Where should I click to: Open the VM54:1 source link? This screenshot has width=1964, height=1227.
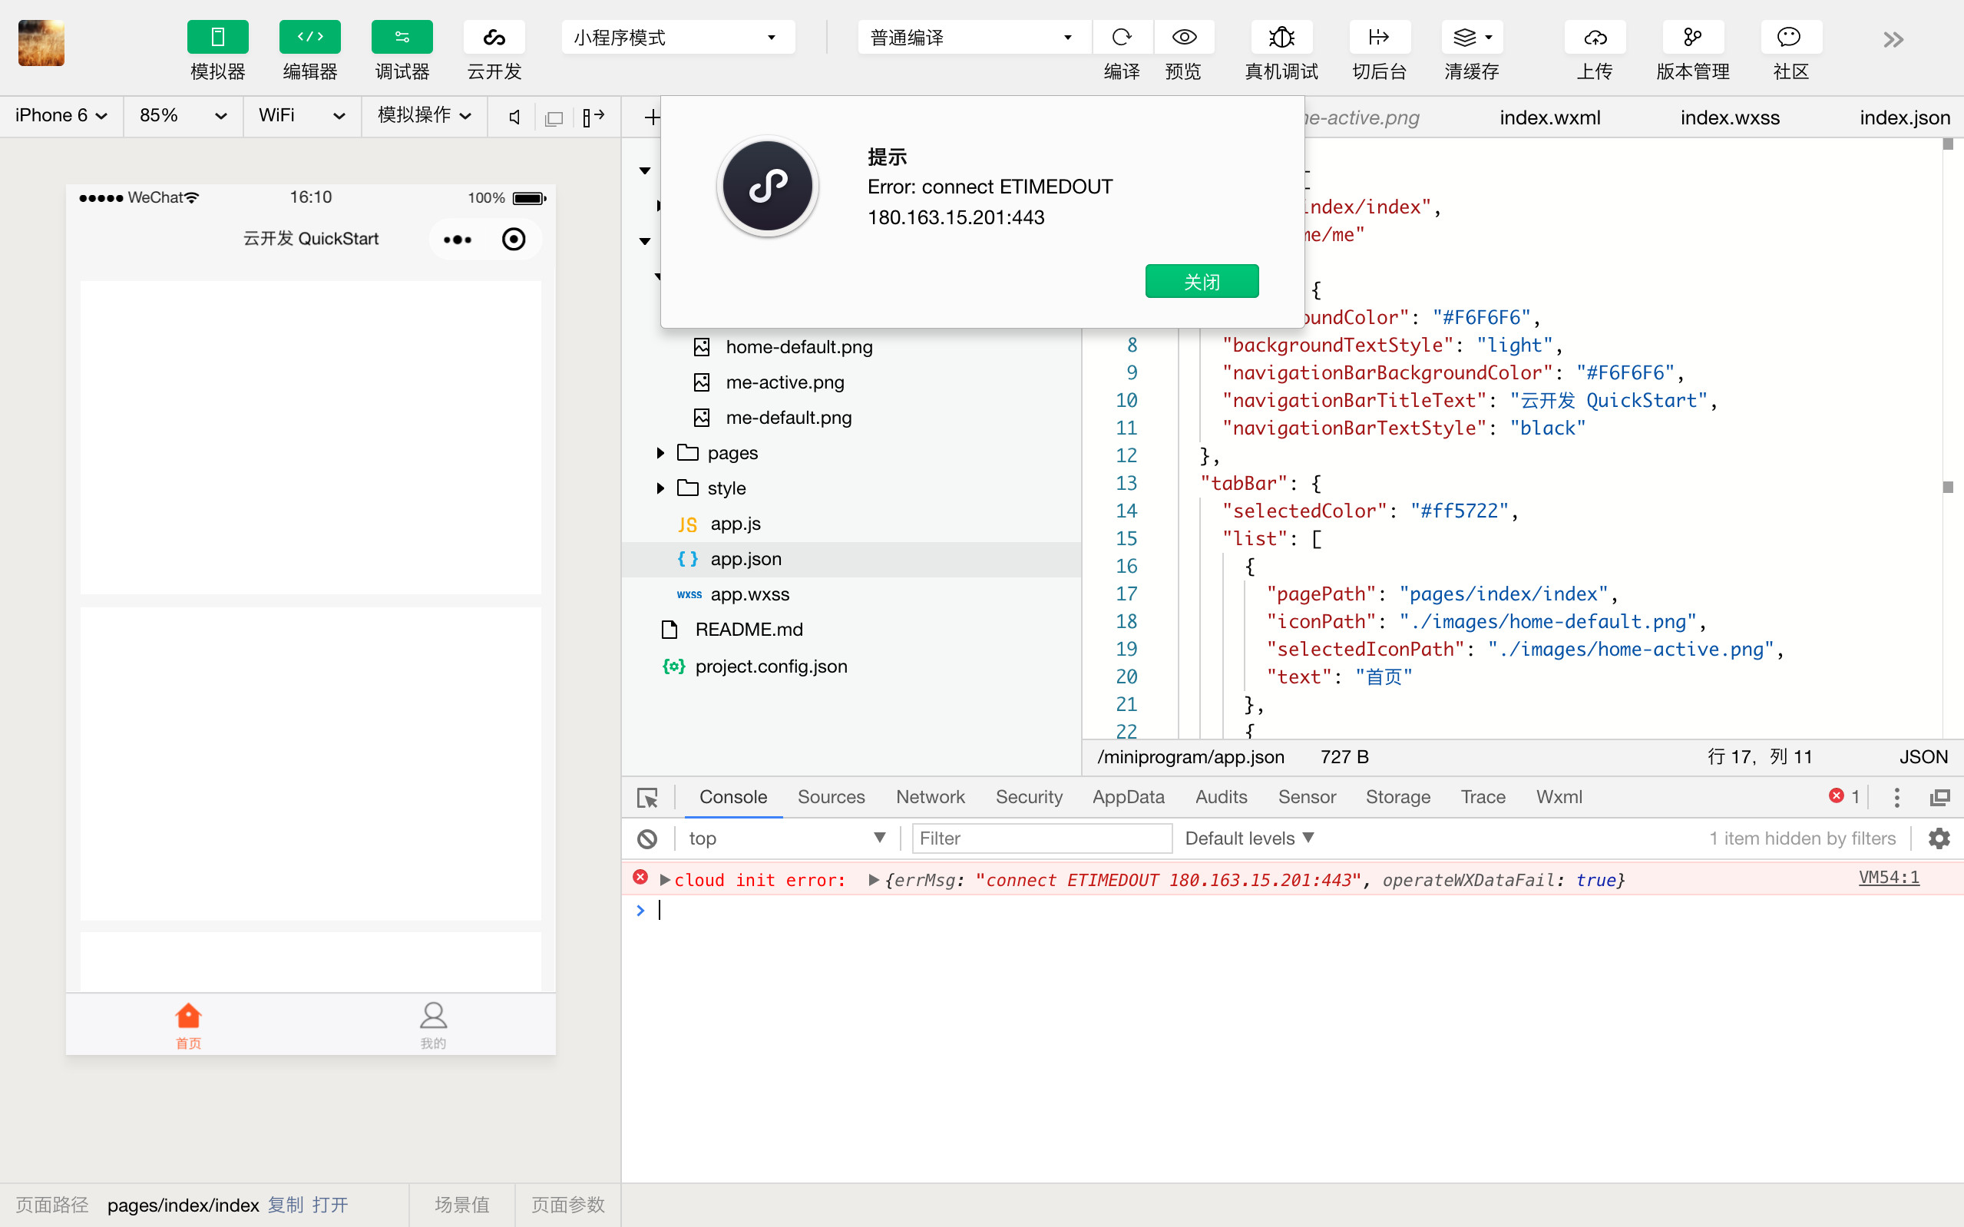click(1889, 878)
